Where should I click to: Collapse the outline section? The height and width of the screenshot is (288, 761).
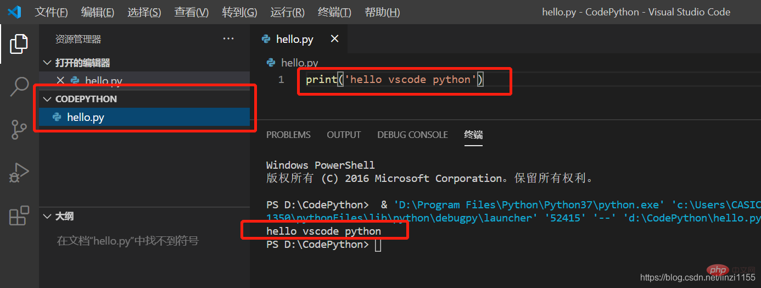click(48, 217)
